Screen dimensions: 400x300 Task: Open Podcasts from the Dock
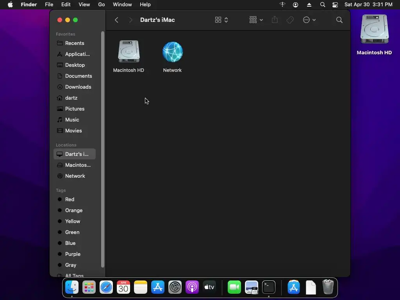[192, 287]
